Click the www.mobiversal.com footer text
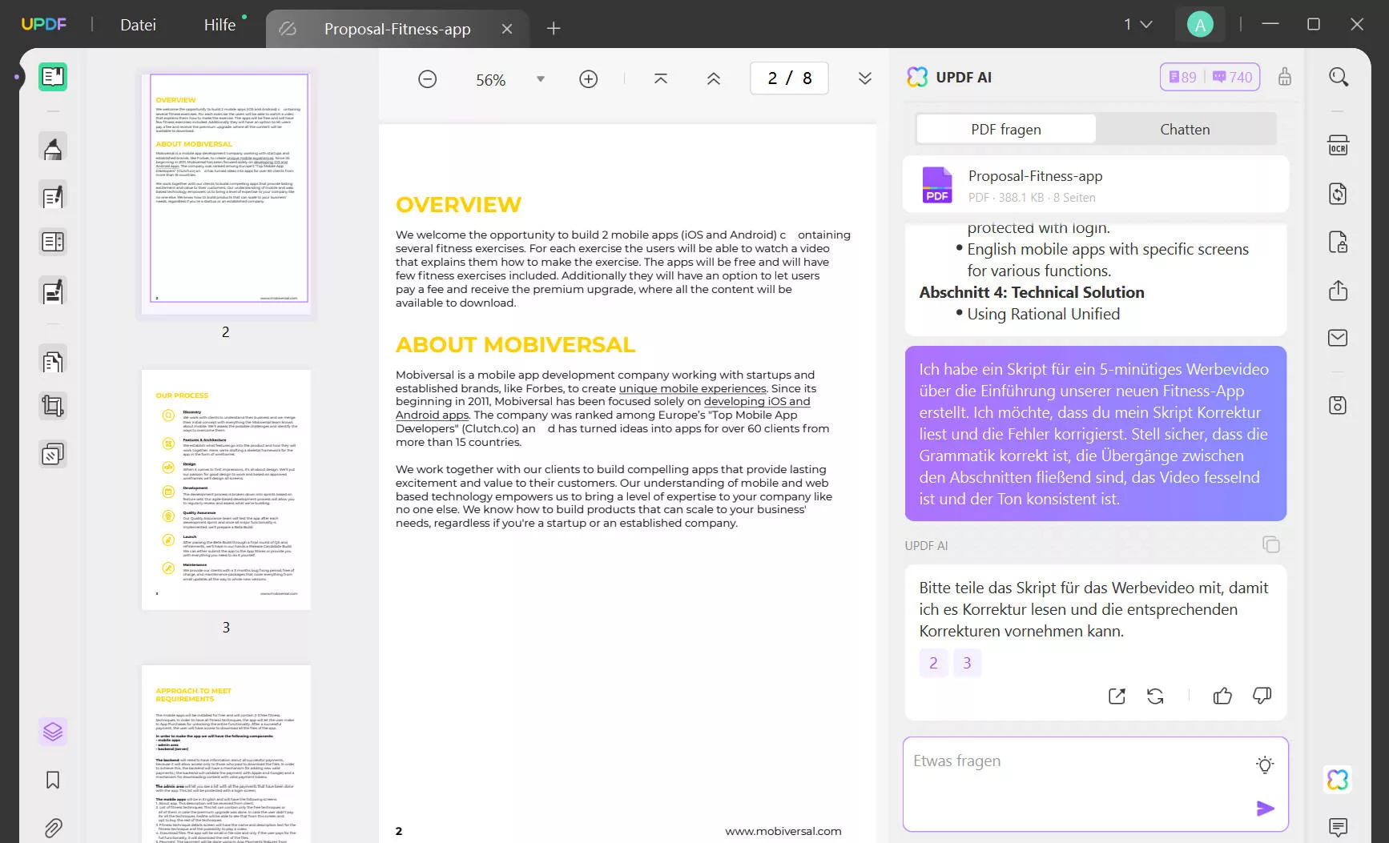1389x843 pixels. [x=783, y=831]
